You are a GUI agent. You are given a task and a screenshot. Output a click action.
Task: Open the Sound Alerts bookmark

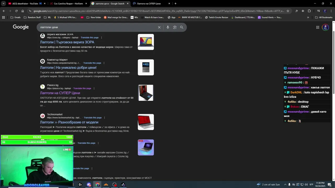(x=270, y=17)
